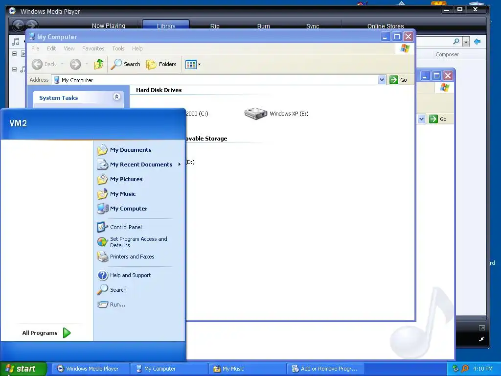Click the Media Player search magnifier icon
This screenshot has width=501, height=376.
pos(456,41)
